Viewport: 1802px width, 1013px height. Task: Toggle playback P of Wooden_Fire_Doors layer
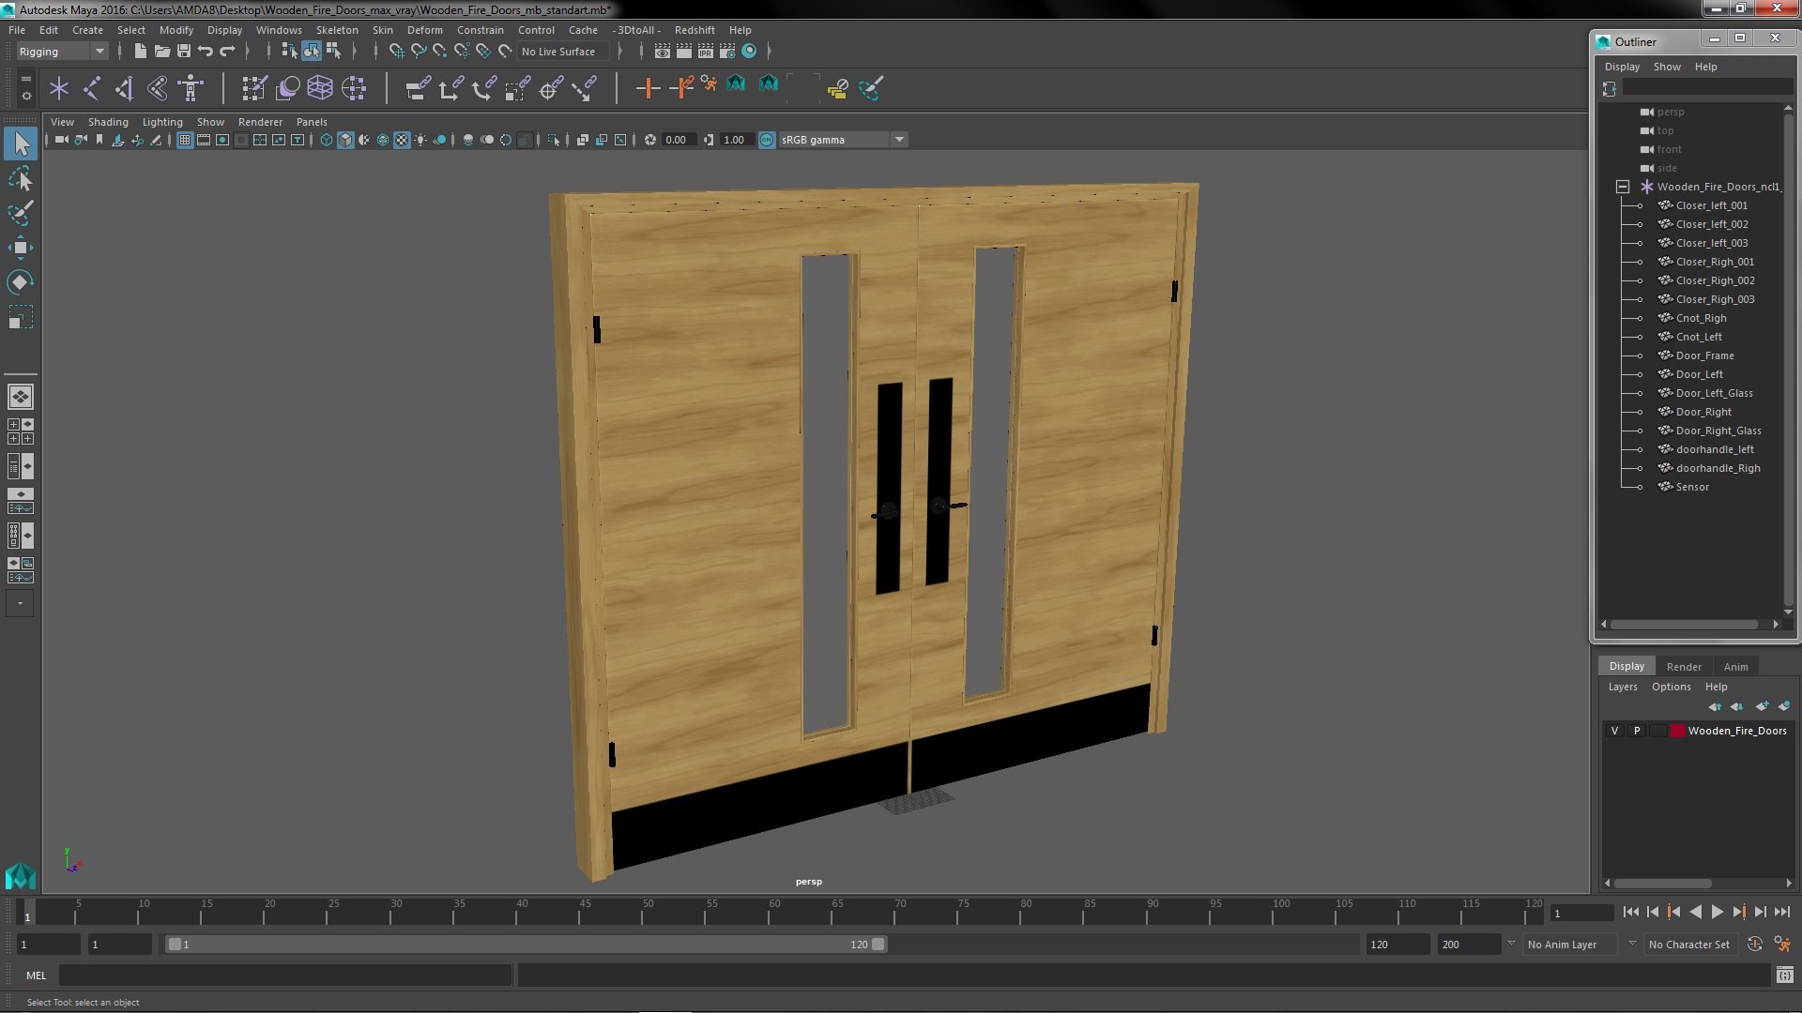coord(1637,731)
